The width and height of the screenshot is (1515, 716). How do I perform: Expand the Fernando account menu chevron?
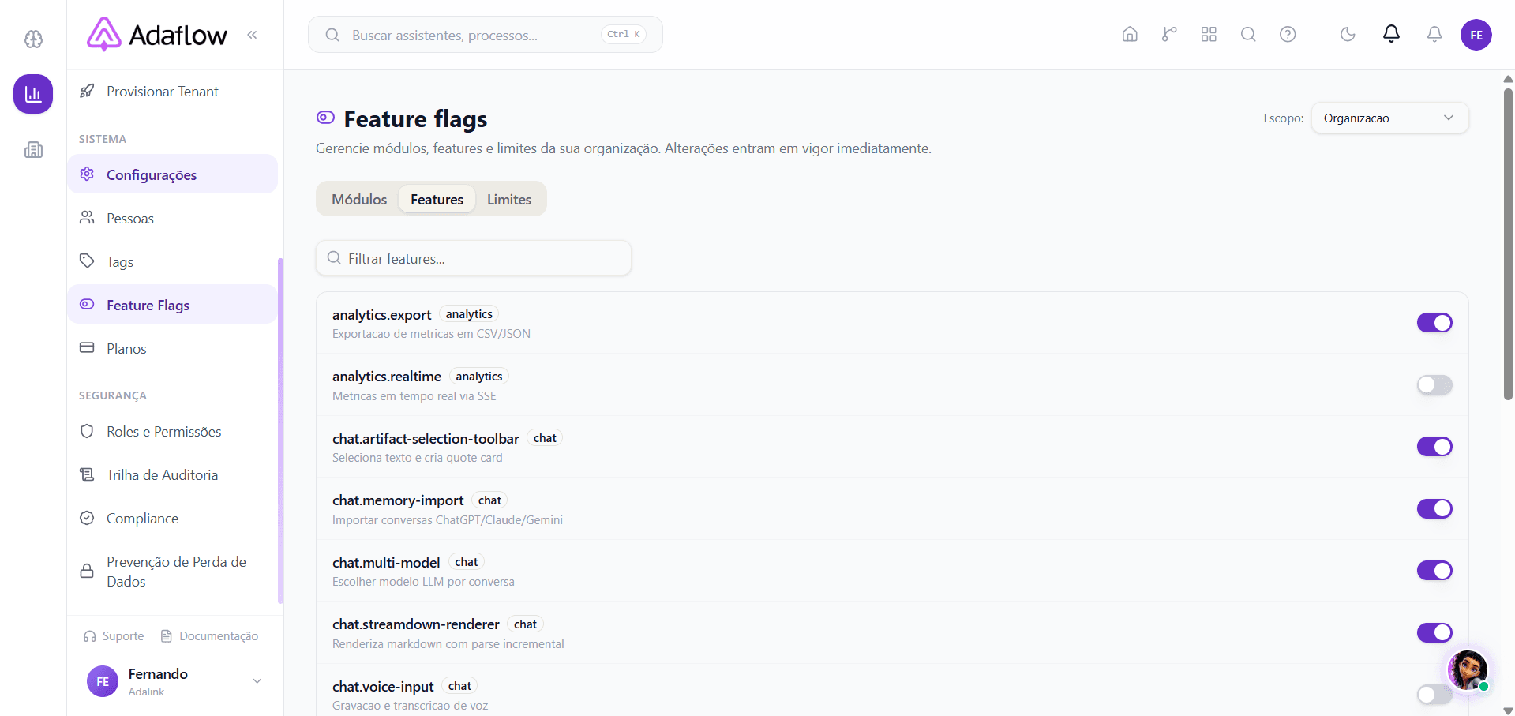click(x=257, y=681)
